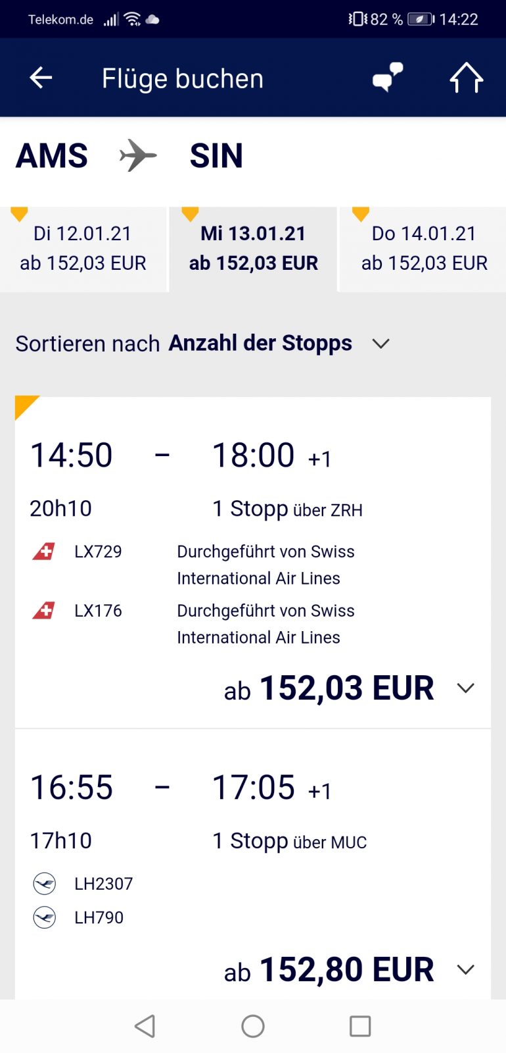Tap the back arrow in the header
This screenshot has height=1053, width=506.
click(41, 78)
